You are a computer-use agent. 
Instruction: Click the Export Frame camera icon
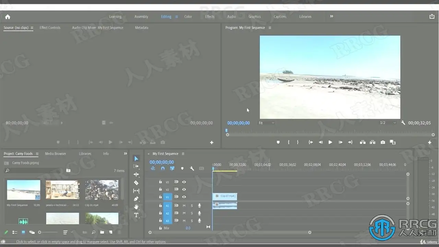[x=383, y=142]
